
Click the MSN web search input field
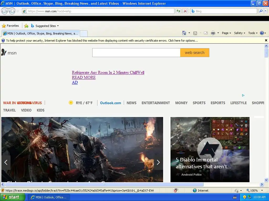(x=136, y=53)
